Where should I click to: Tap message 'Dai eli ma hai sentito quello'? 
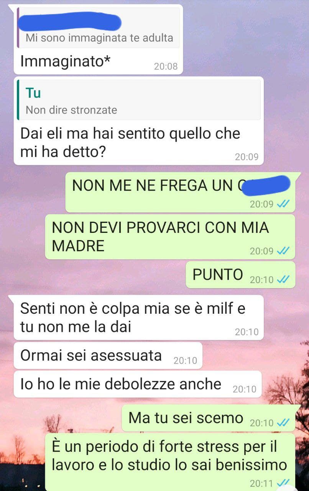coord(139,121)
